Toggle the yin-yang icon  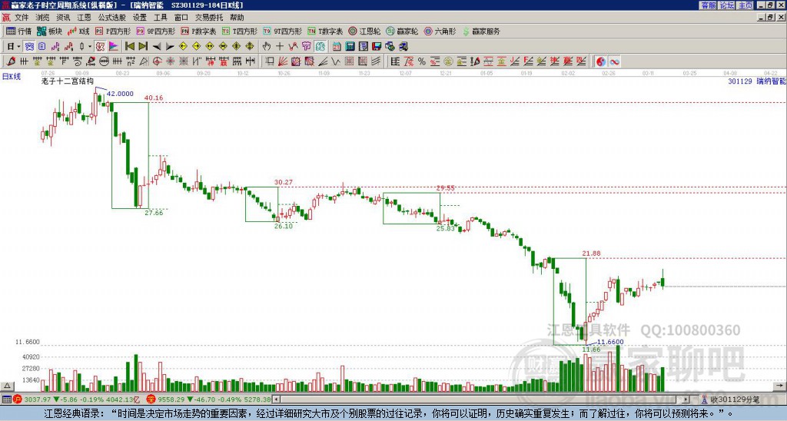(601, 61)
